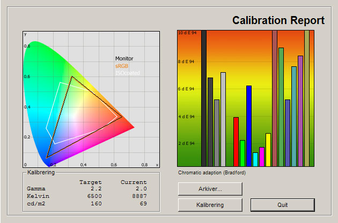Select the red bar in dE chart
This screenshot has width=338, height=223.
click(236, 142)
